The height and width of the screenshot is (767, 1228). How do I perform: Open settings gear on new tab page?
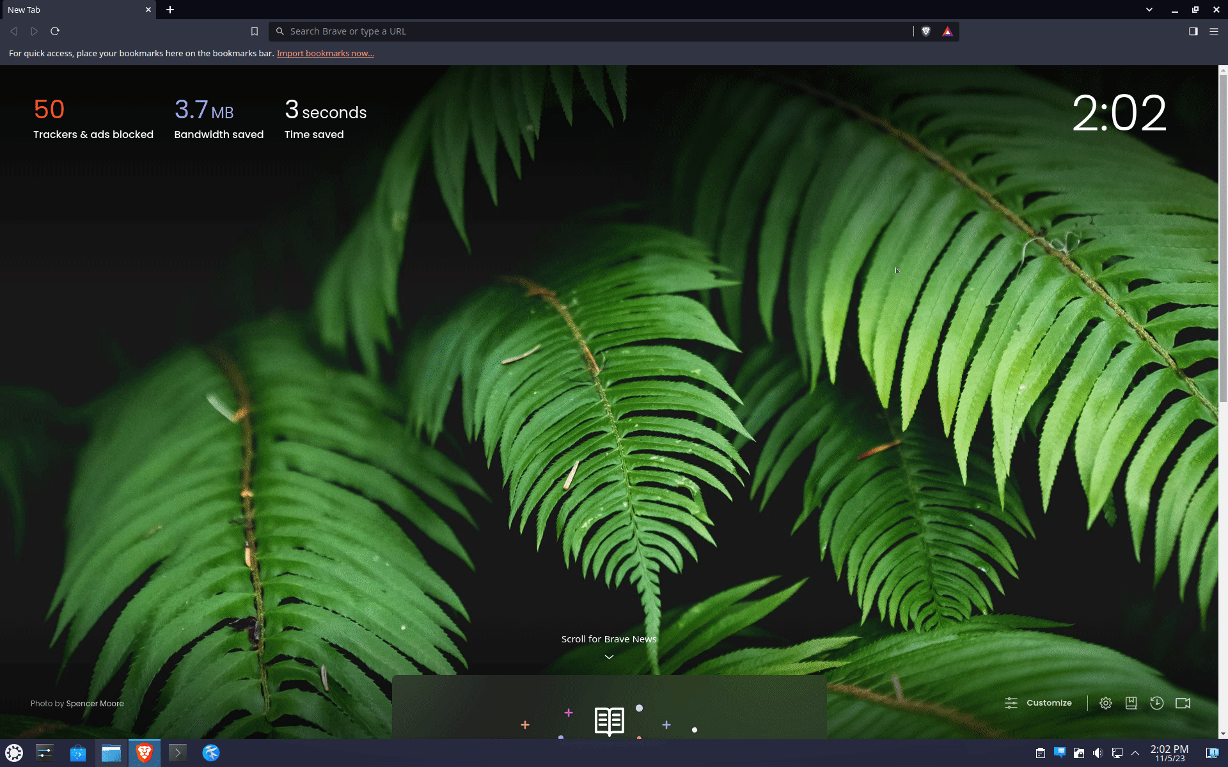tap(1105, 703)
